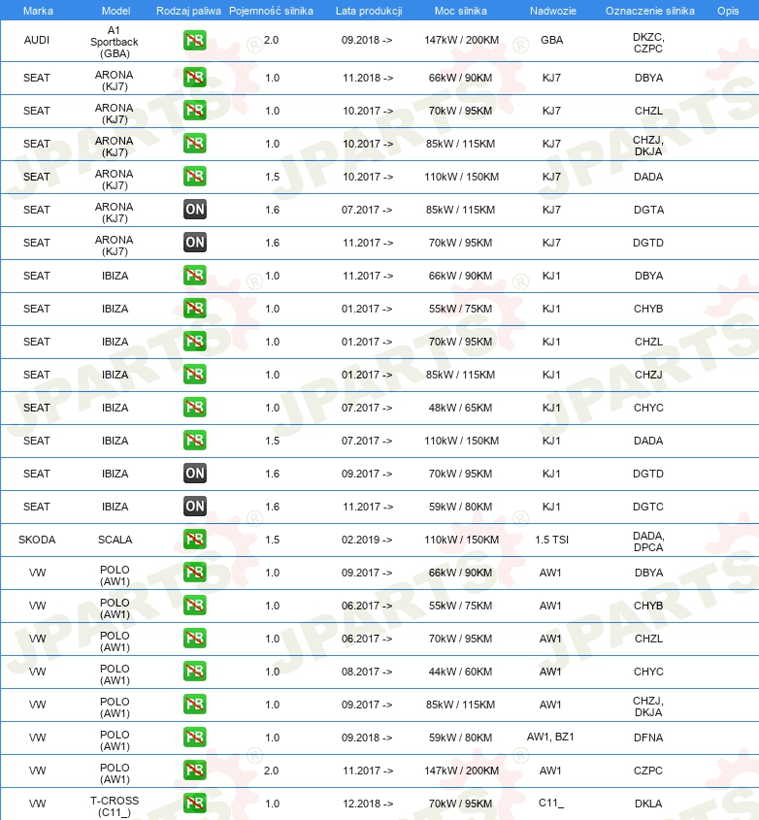The height and width of the screenshot is (820, 759).
Task: Click the petrol icon in the POLO CHYC row
Action: click(x=194, y=671)
